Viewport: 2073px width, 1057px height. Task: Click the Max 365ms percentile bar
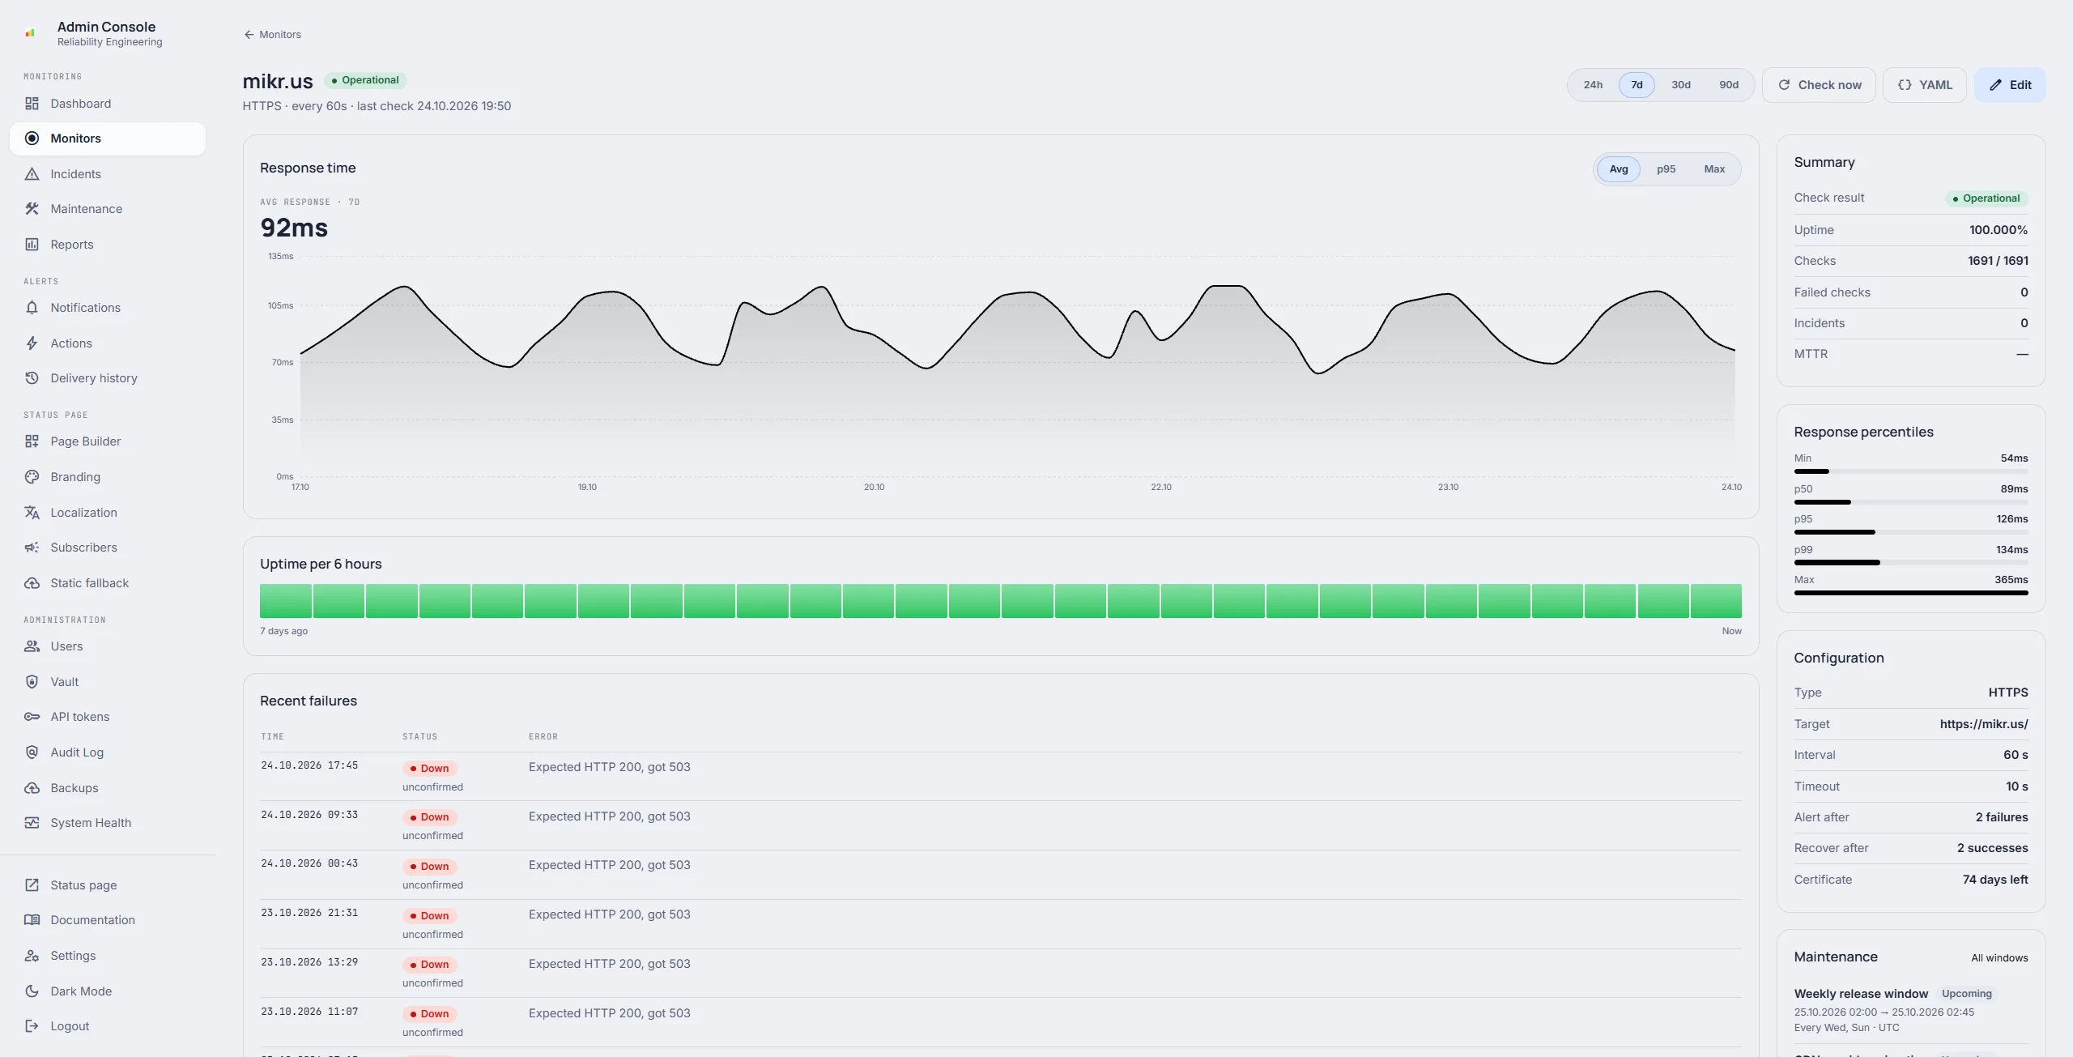pos(1911,593)
